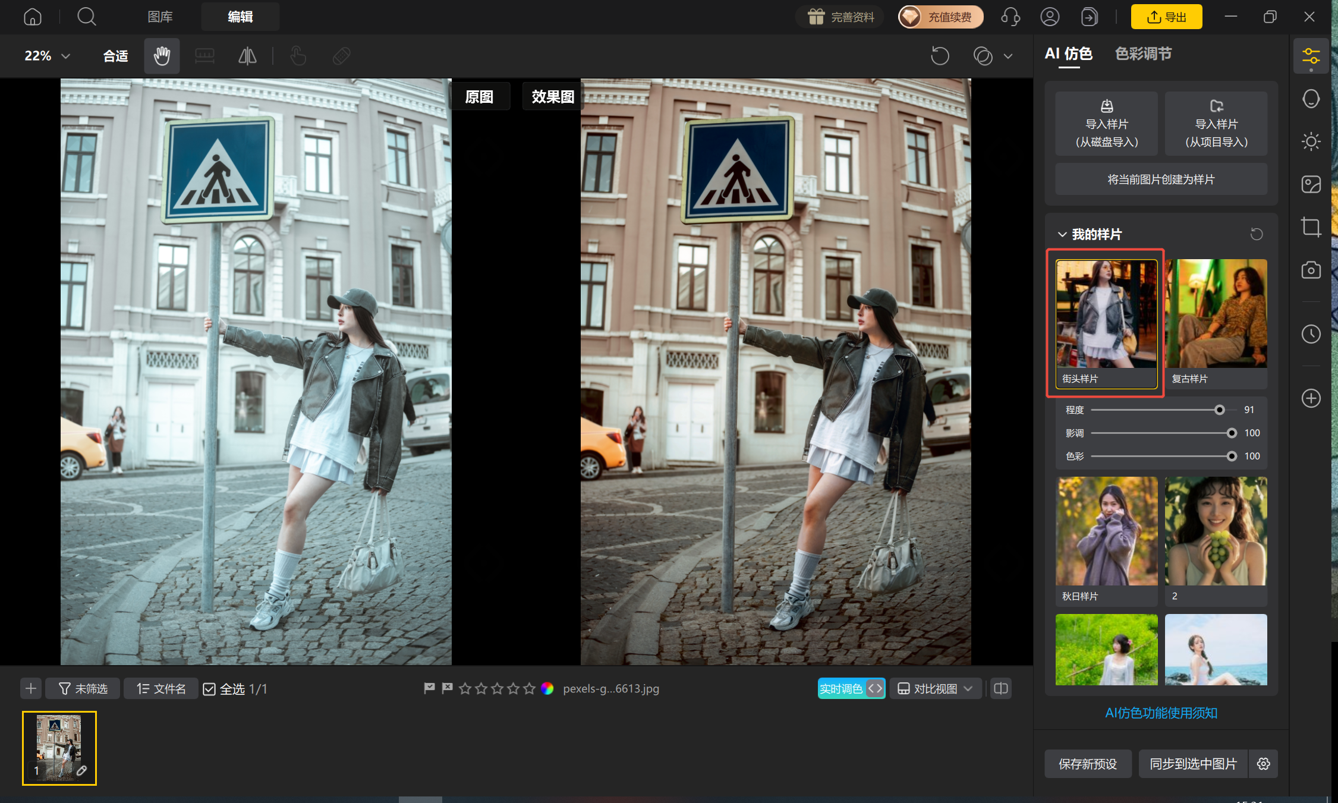Switch to the 色彩调节 tab
This screenshot has height=803, width=1338.
[x=1143, y=54]
